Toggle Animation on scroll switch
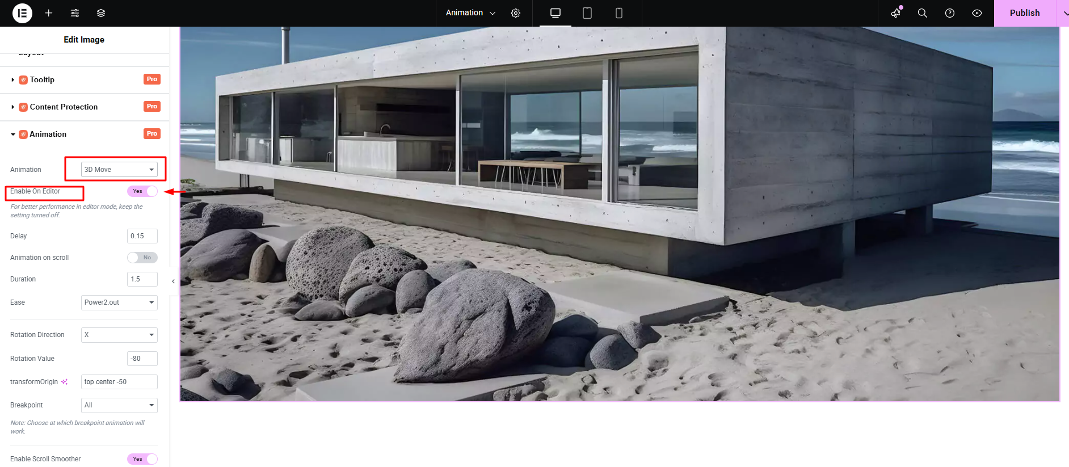The height and width of the screenshot is (467, 1069). click(x=142, y=258)
